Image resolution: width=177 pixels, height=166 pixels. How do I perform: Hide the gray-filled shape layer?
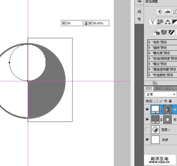147,120
